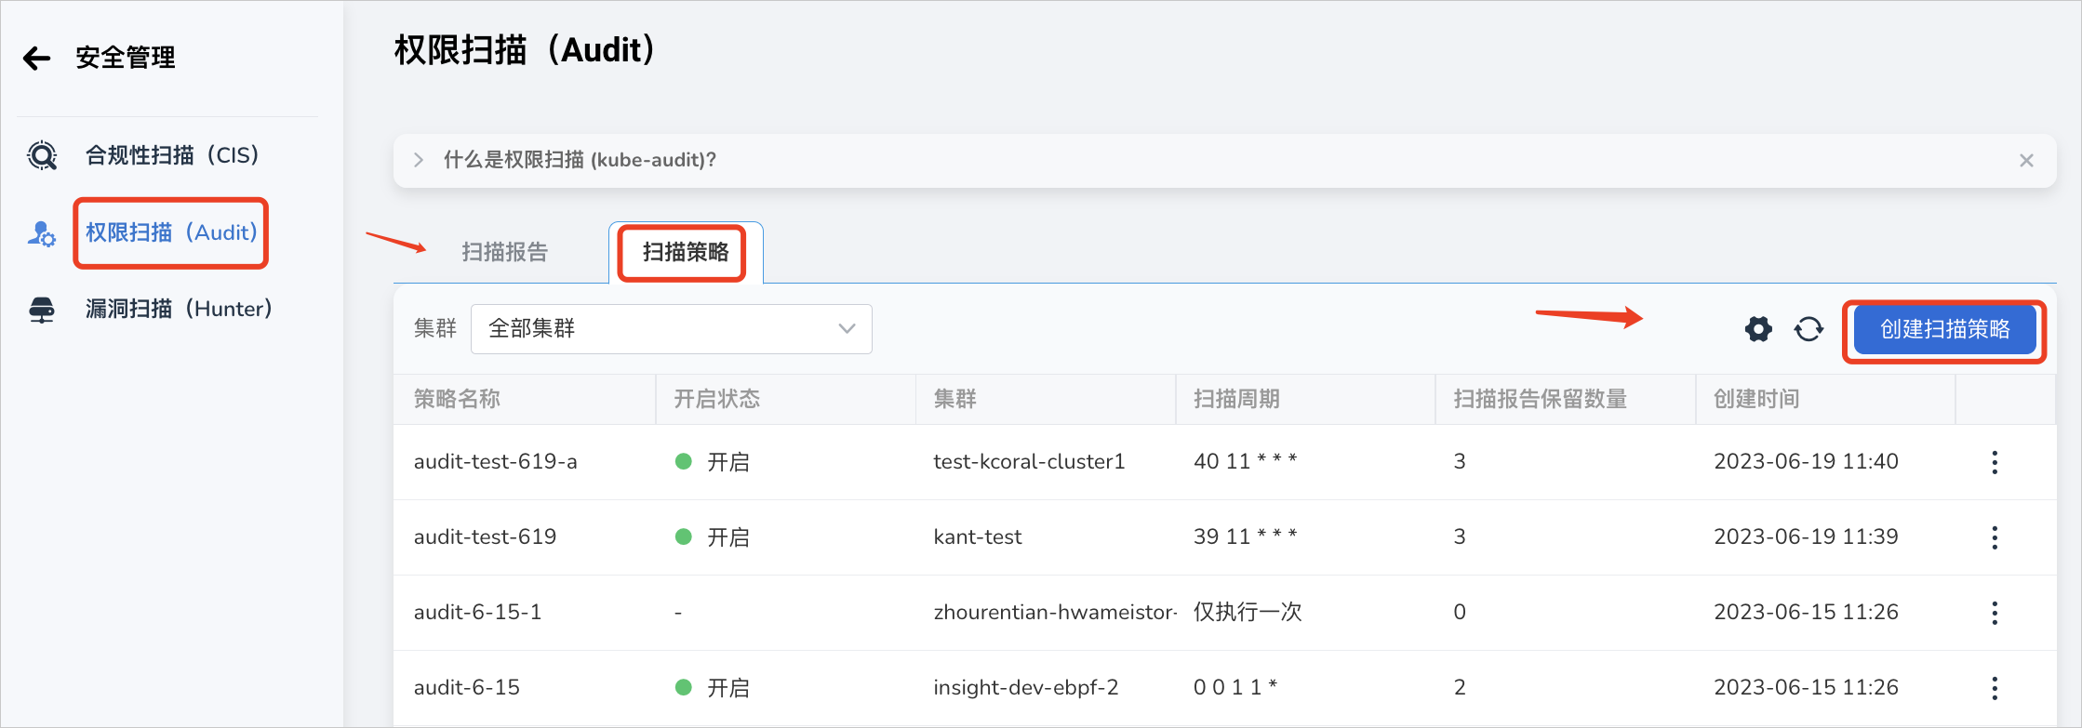Click policy name audit-test-619-a

click(495, 462)
